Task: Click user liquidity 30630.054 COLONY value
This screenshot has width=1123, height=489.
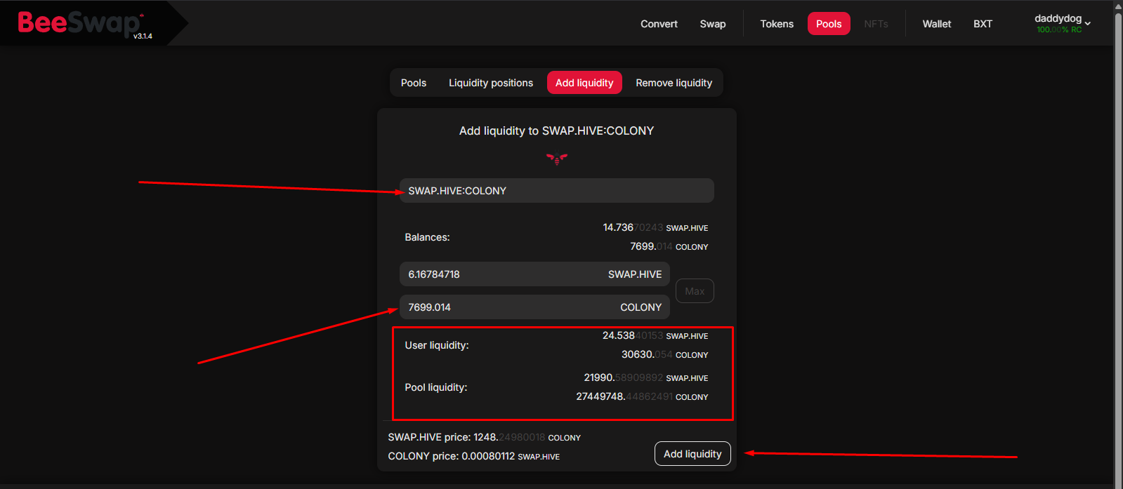Action: 664,354
